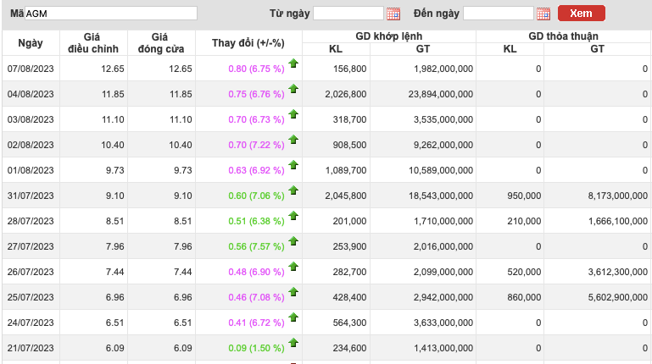This screenshot has height=364, width=652.
Task: Click the 'Từ ngày' date input field
Action: [x=348, y=14]
